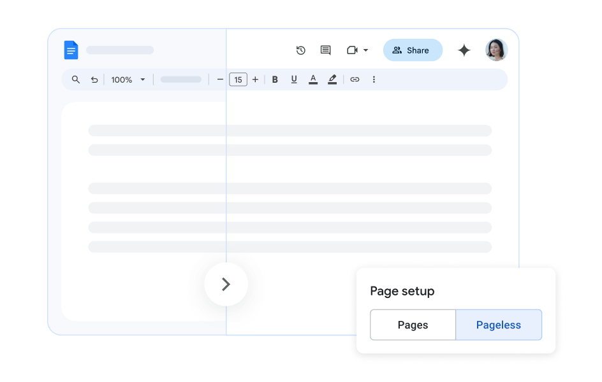
Task: Open version history clock icon
Action: [x=301, y=50]
